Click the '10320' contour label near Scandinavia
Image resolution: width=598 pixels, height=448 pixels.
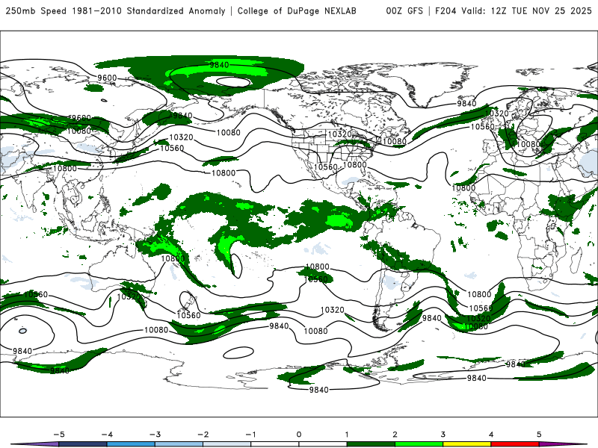click(x=496, y=113)
